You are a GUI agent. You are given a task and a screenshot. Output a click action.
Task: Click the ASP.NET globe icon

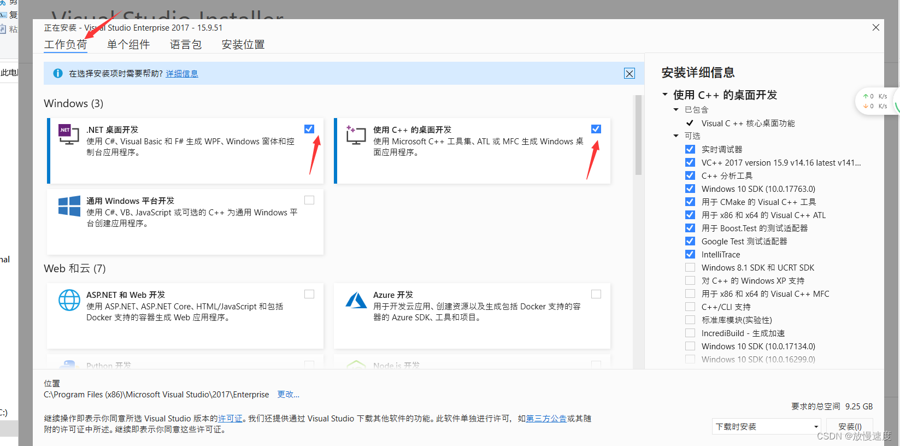tap(69, 300)
